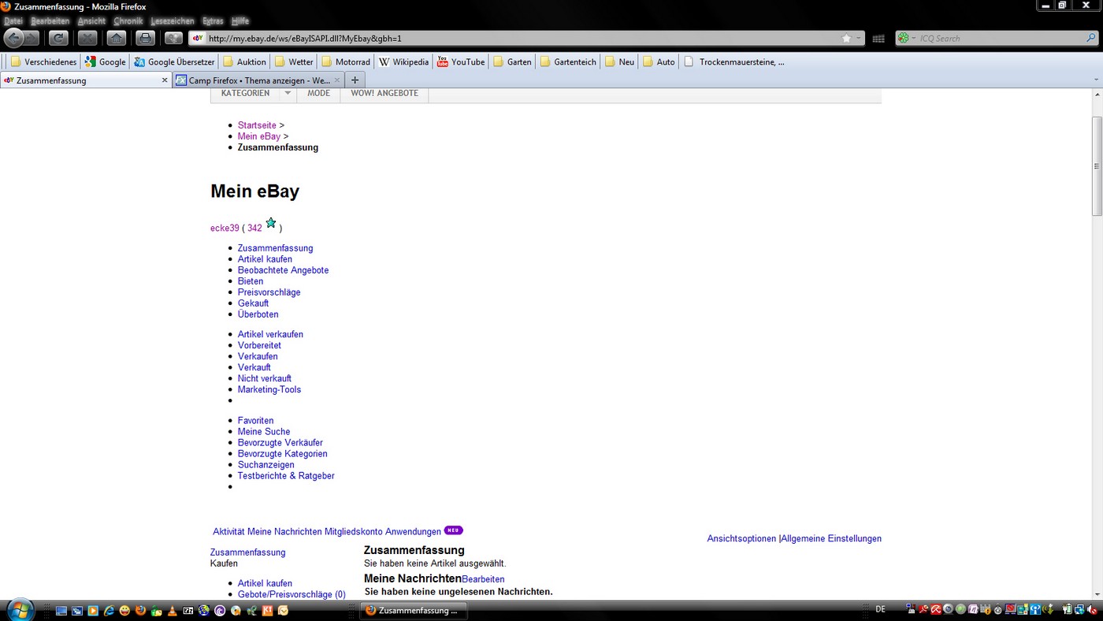Stop loading with the X toolbar button

point(87,38)
